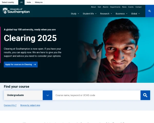
Task: Click Apply for courses in Clearing button
Action: point(21,64)
